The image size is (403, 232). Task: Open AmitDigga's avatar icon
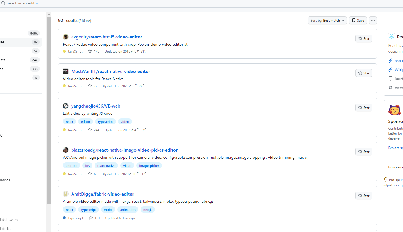tap(66, 194)
